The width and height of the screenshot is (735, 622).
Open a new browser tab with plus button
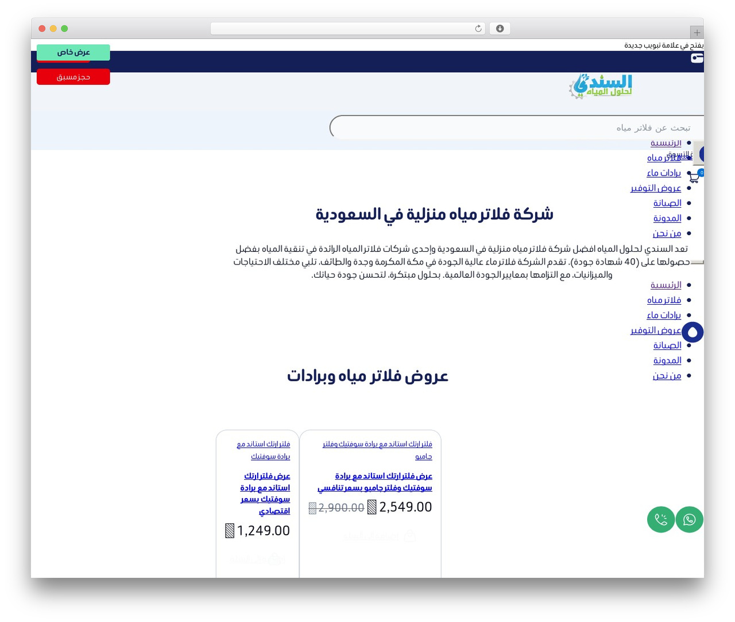[697, 33]
